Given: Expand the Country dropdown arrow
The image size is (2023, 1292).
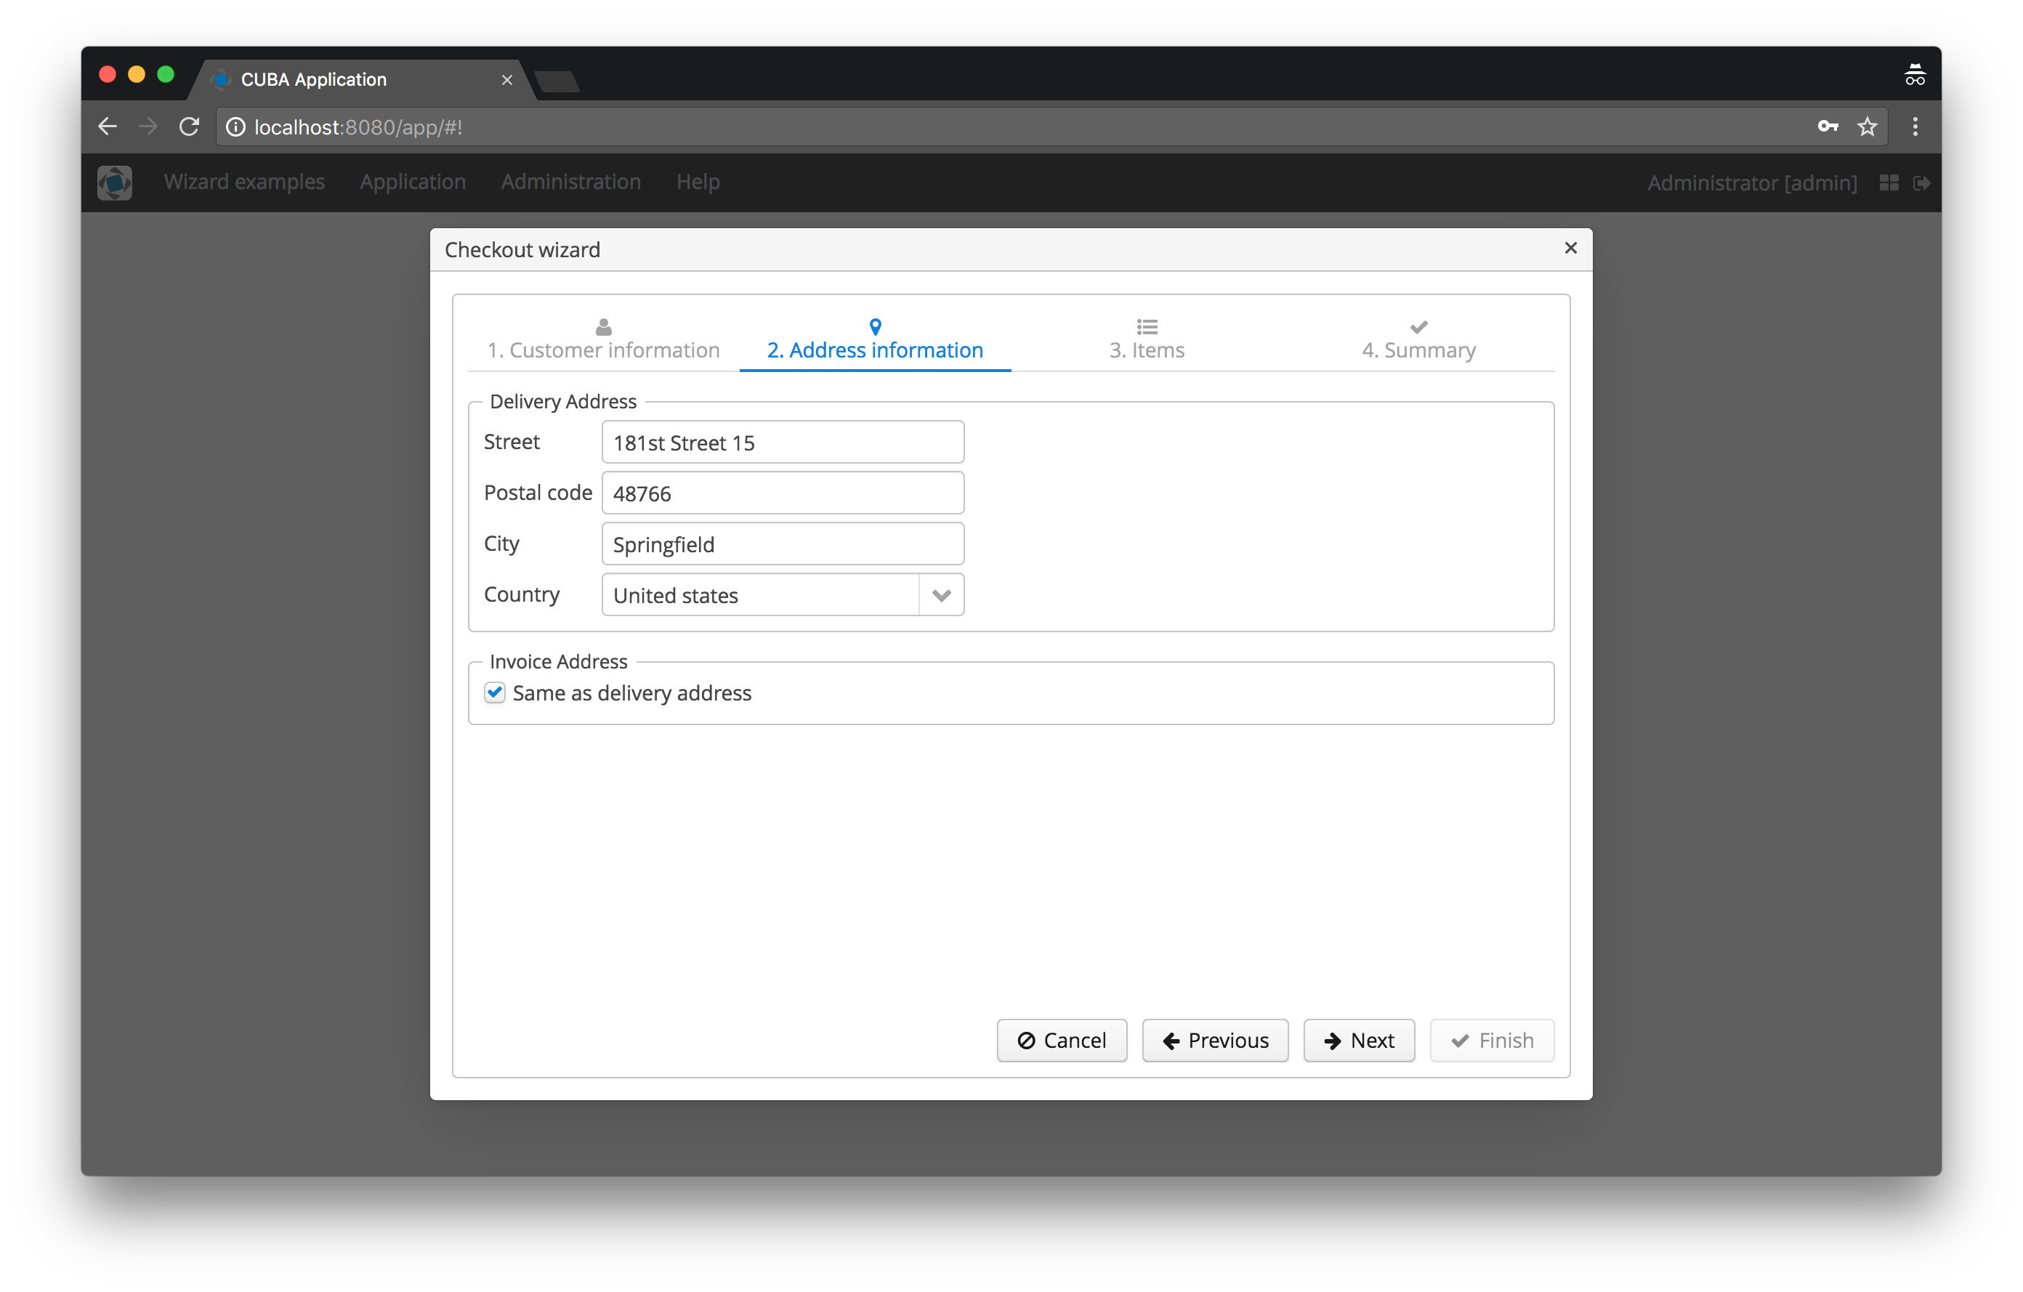Looking at the screenshot, I should (941, 594).
